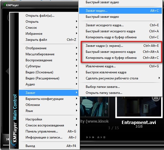The image size is (164, 150).
Task: Choose Быстрый захват видео
Action: point(120,17)
